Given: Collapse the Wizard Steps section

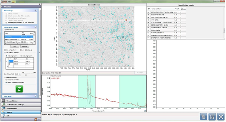Looking at the screenshot, I should pyautogui.click(x=36, y=11).
